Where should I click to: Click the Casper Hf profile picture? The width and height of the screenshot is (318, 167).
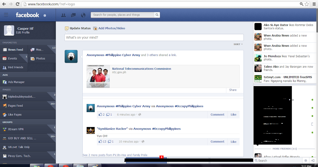(9, 30)
